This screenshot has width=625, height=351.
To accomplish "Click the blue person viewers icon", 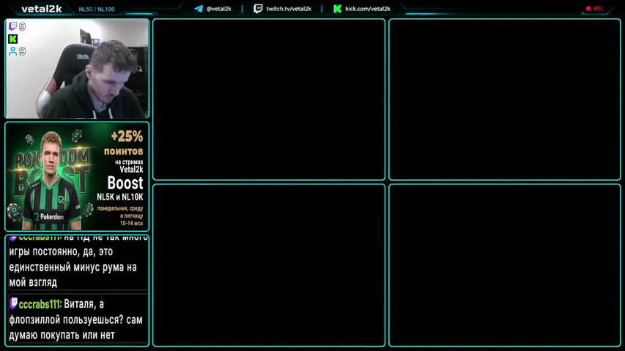I will tap(12, 51).
